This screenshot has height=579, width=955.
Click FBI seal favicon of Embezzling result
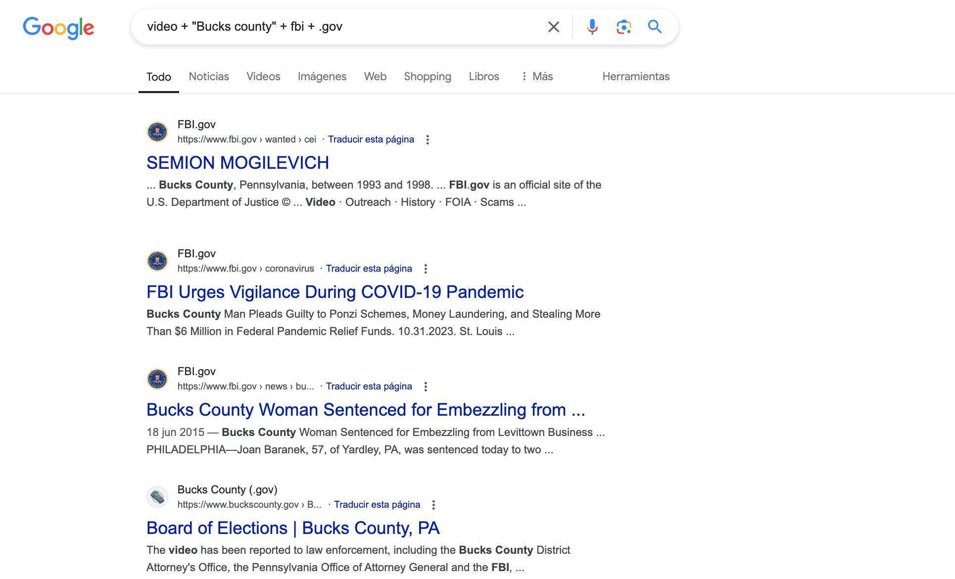point(157,379)
